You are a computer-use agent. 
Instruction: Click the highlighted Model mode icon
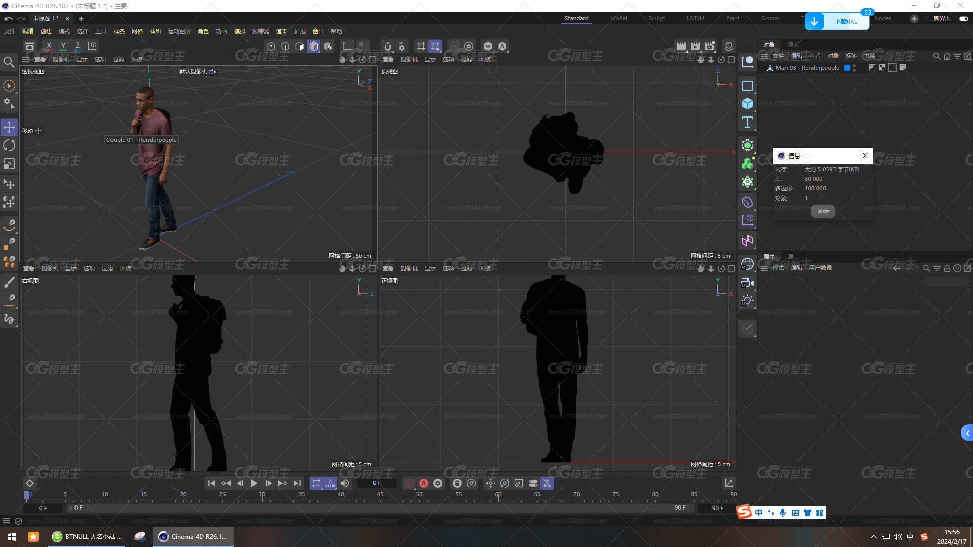(314, 46)
